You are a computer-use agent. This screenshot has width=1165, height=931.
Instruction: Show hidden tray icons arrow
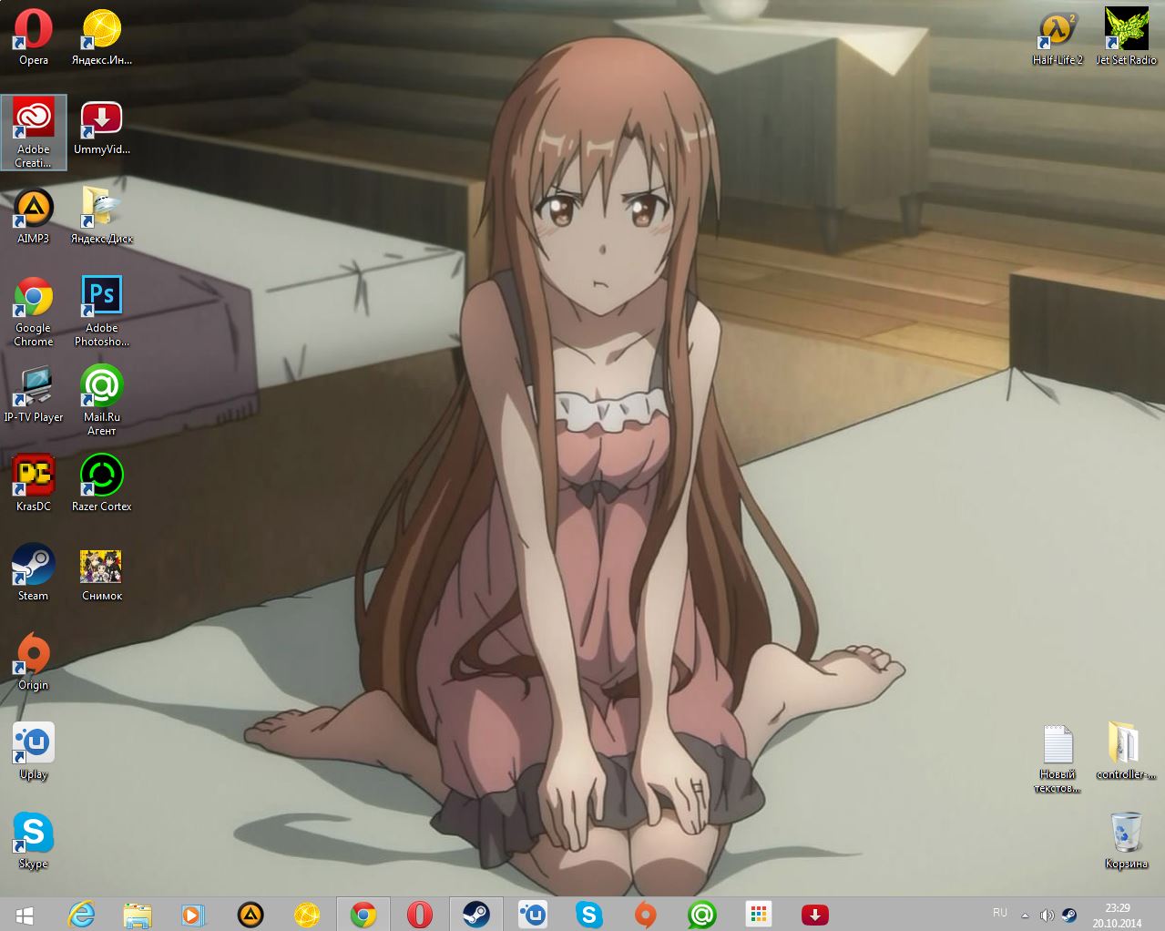pyautogui.click(x=1025, y=915)
